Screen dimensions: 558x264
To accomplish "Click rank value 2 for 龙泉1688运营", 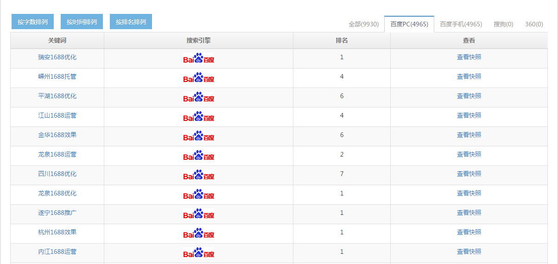I will (342, 155).
